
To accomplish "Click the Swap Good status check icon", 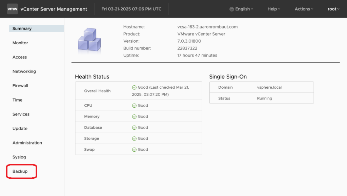I will pos(134,150).
